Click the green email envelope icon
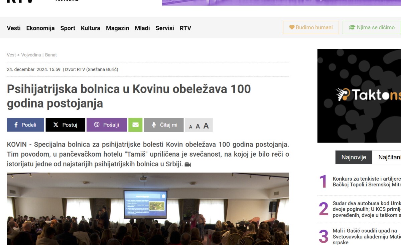 135,125
